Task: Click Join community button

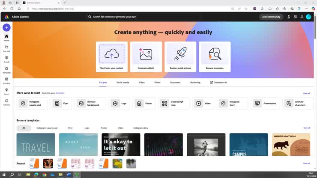Action: point(271,17)
